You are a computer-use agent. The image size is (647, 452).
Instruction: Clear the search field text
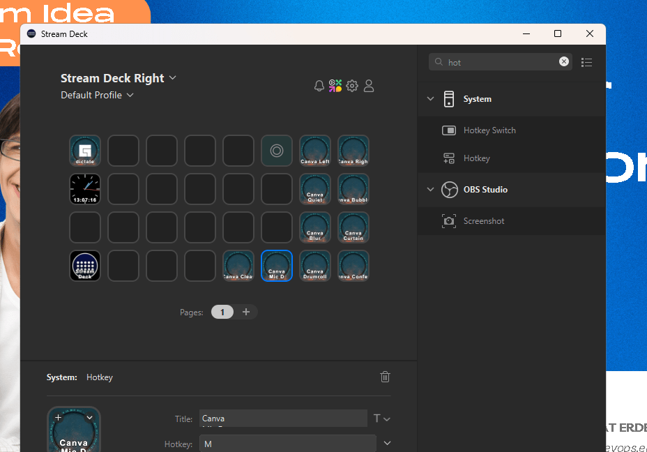tap(563, 61)
